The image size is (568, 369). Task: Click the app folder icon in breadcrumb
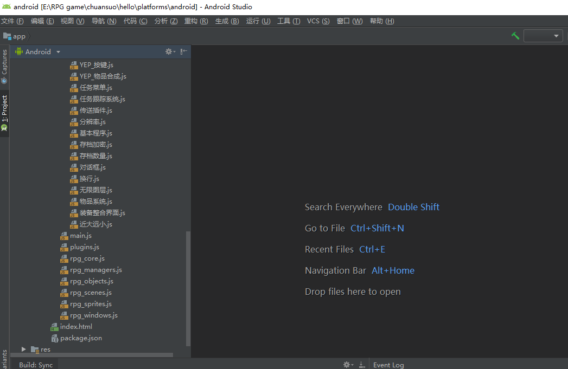click(7, 36)
